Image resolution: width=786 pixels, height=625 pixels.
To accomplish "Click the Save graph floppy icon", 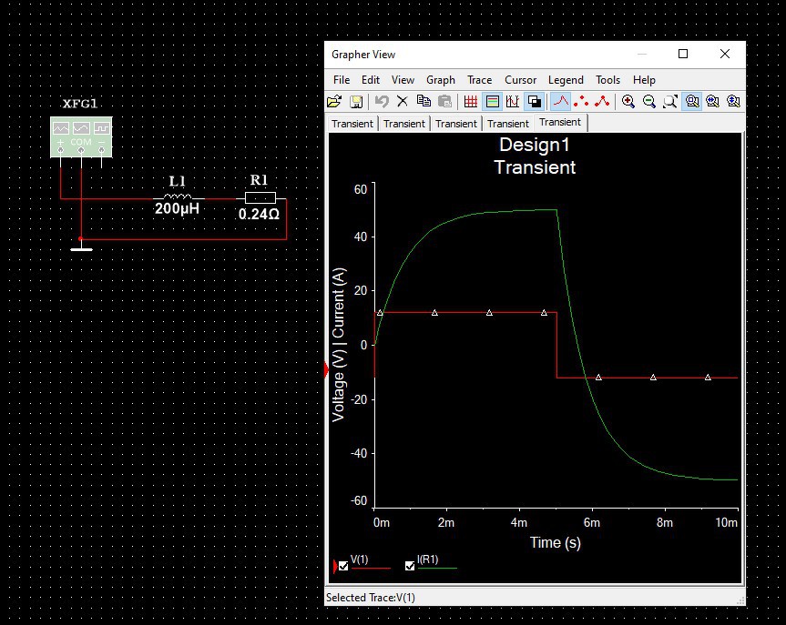I will pyautogui.click(x=356, y=102).
